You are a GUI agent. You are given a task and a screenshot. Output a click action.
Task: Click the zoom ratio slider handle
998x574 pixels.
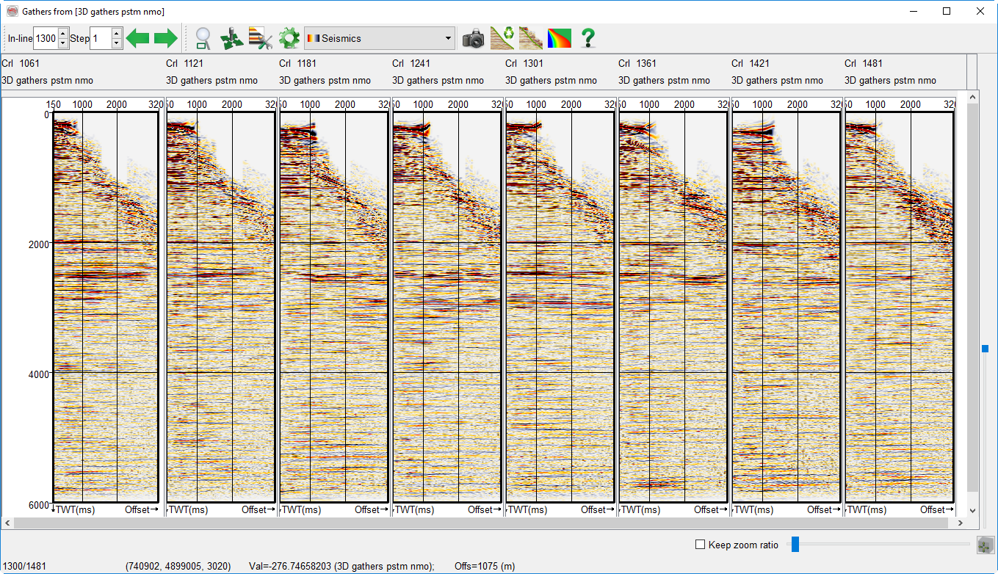pos(795,545)
